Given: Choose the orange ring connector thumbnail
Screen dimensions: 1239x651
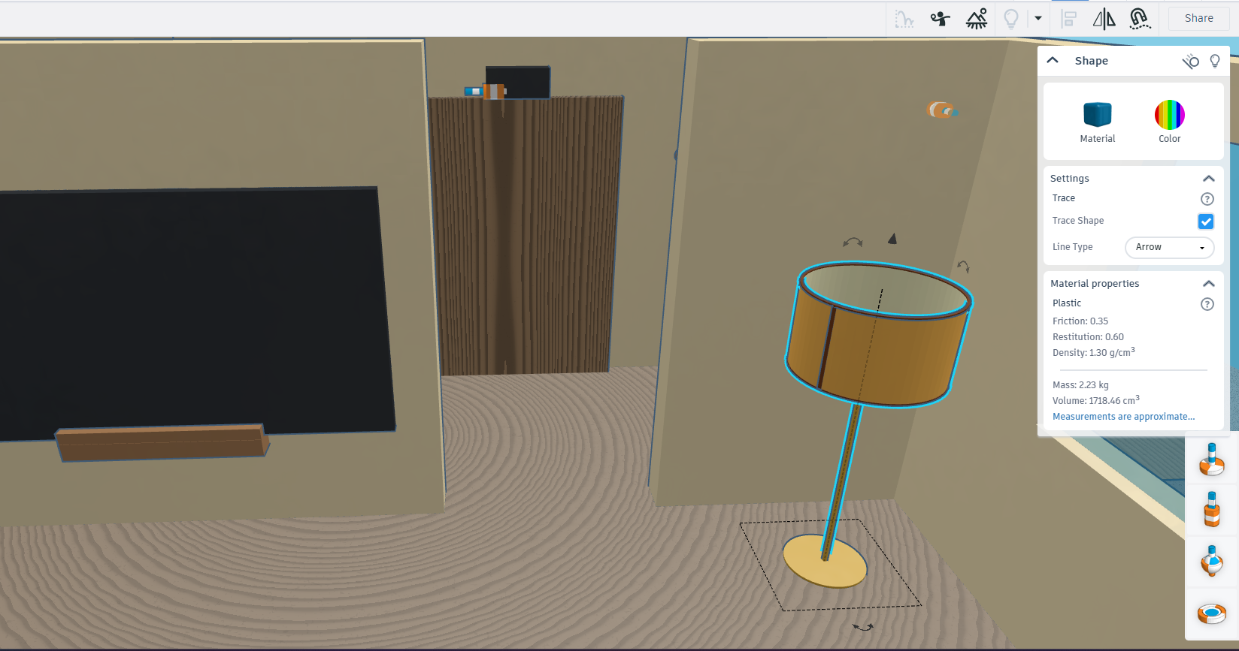Looking at the screenshot, I should point(1212,614).
